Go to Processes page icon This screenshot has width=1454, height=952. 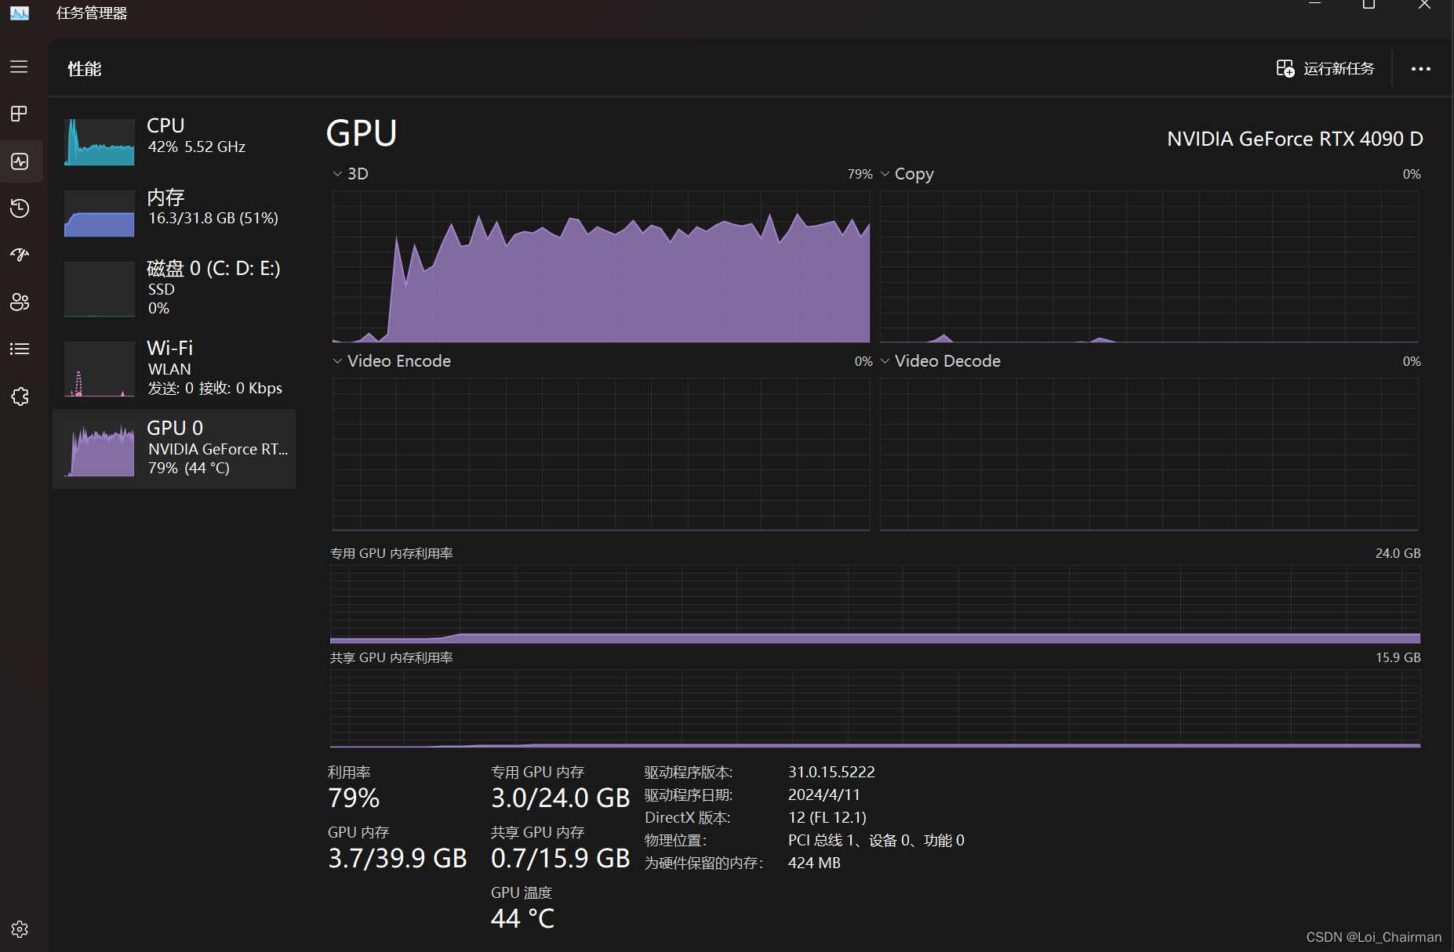(19, 114)
